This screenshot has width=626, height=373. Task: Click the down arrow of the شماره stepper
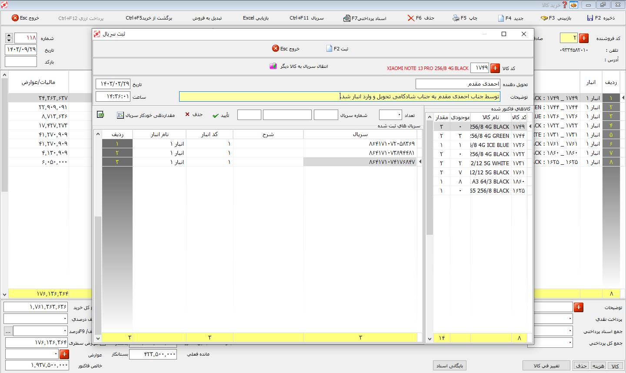click(x=9, y=40)
